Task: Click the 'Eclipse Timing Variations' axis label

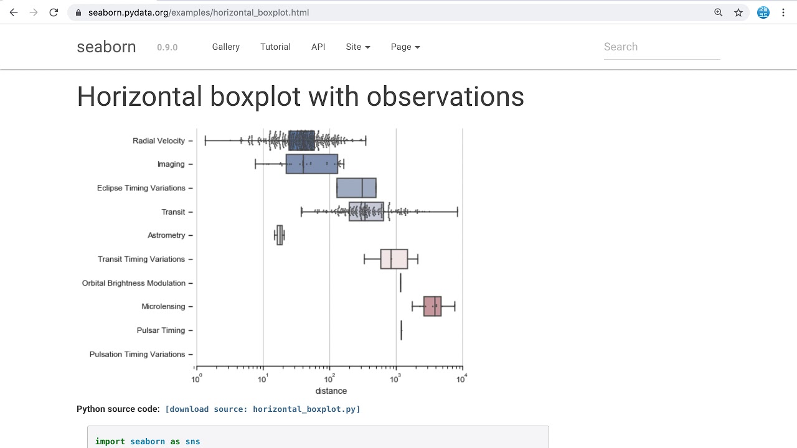Action: pos(141,188)
